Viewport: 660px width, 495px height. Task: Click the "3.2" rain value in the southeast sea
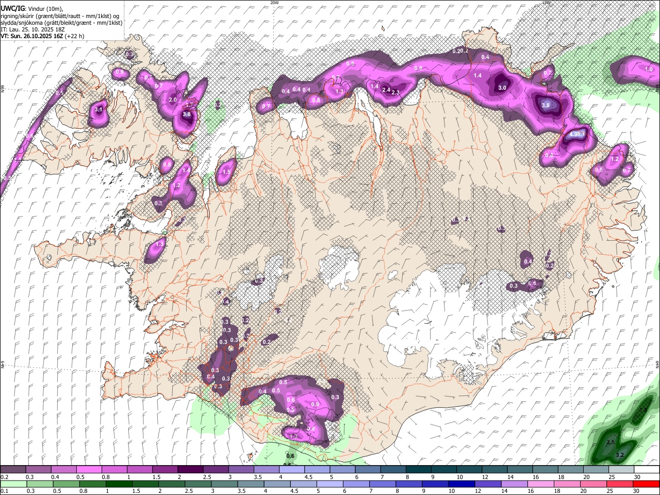[x=620, y=455]
